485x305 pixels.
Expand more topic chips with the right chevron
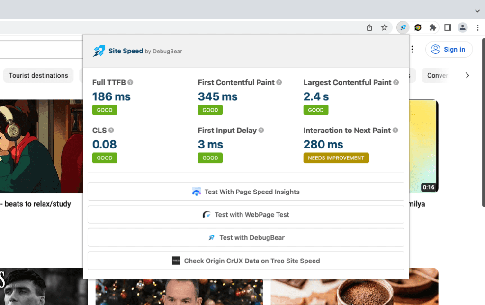point(467,75)
